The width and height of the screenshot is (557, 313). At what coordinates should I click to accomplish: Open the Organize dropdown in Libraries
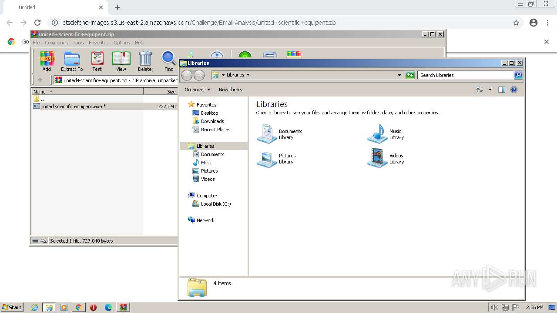tap(197, 90)
